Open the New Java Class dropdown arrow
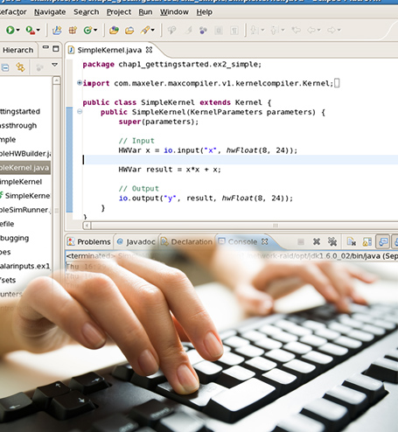 (x=95, y=30)
